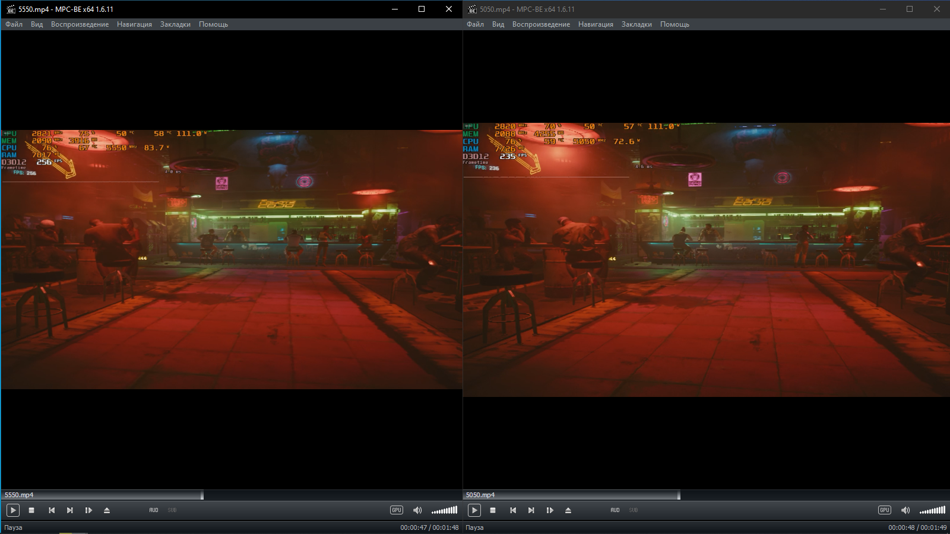
Task: Minimize the 5550.mp4 player window
Action: 395,9
